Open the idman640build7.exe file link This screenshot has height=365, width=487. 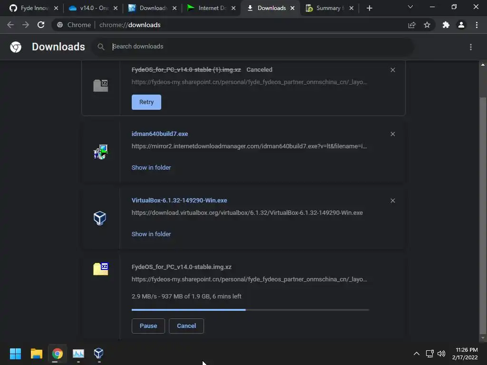pos(160,134)
